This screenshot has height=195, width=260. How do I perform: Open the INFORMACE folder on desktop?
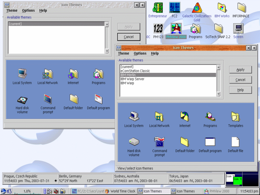241,7
